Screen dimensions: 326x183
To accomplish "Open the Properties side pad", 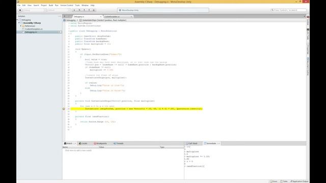I will click(308, 49).
